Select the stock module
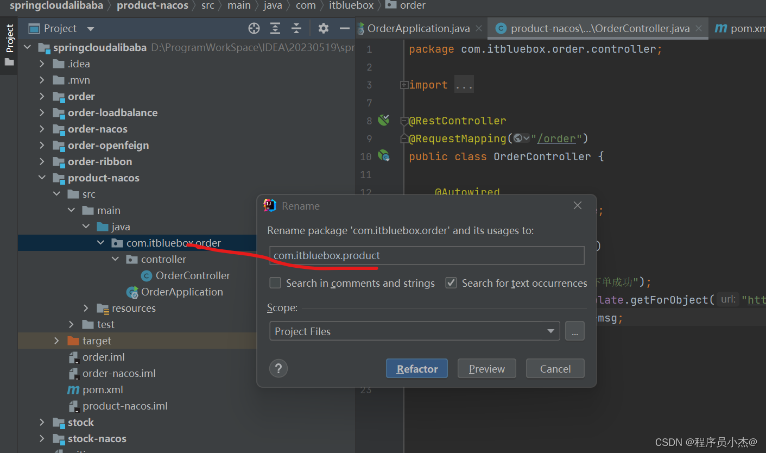 pyautogui.click(x=81, y=423)
